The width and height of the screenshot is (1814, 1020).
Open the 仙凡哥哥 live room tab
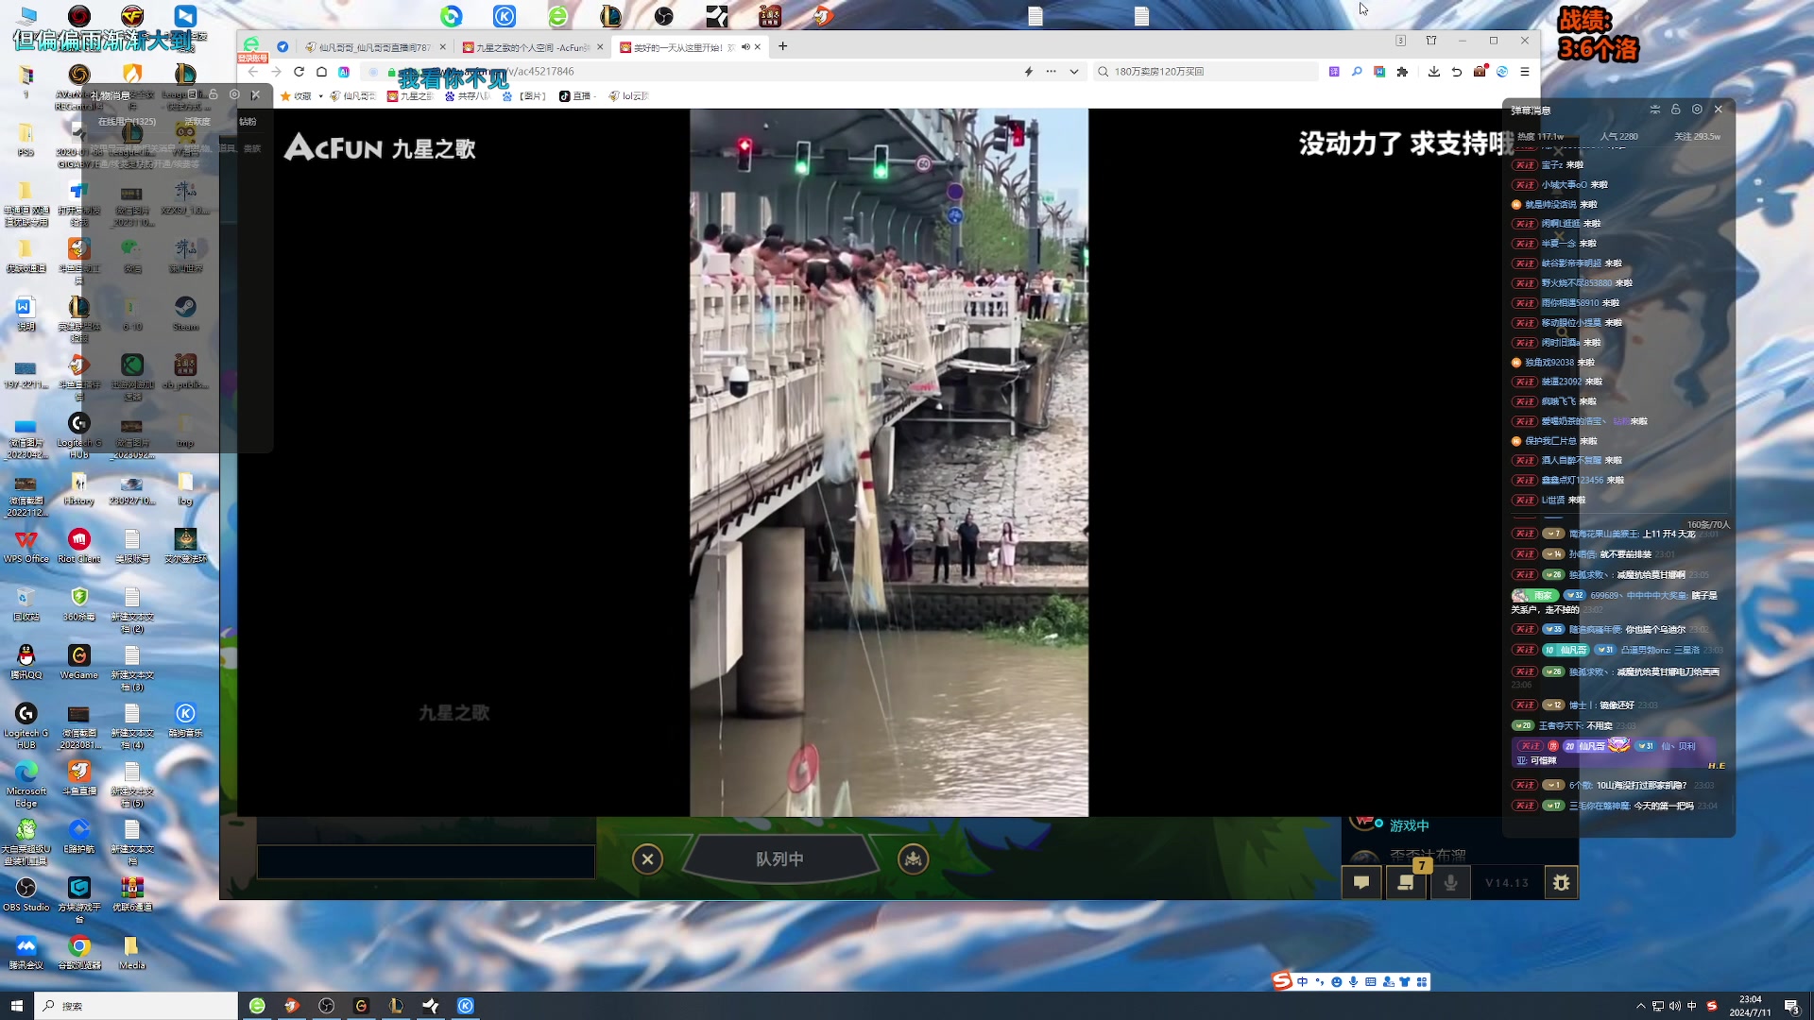375,47
